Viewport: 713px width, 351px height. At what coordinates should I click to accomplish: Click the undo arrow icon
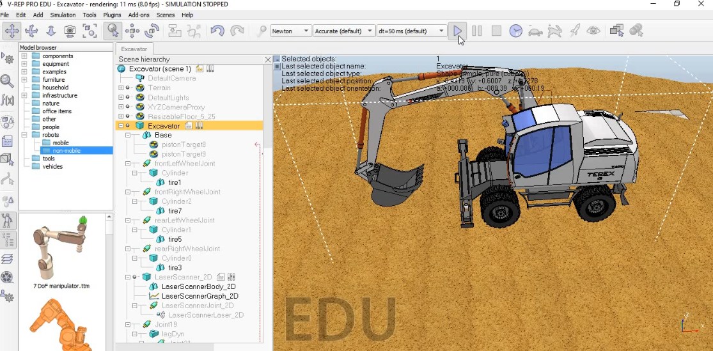point(217,31)
